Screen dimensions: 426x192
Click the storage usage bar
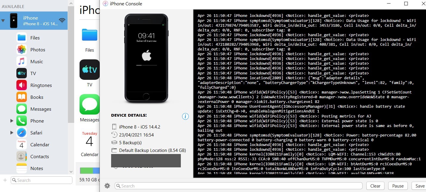pyautogui.click(x=90, y=171)
